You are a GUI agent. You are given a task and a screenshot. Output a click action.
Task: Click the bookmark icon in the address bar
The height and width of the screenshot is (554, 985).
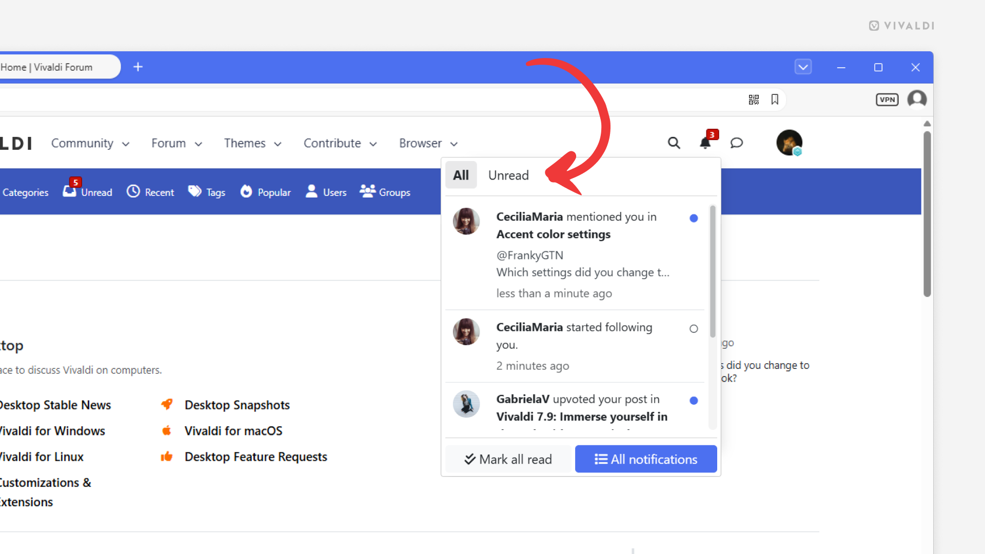[775, 99]
